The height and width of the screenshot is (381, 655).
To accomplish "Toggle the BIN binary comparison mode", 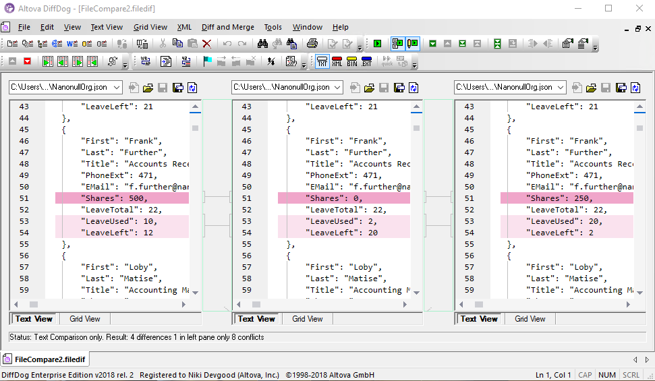I will (351, 61).
